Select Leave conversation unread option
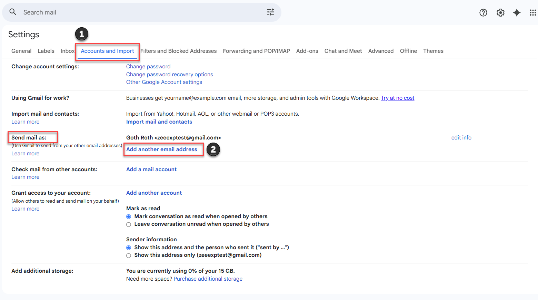 point(129,224)
